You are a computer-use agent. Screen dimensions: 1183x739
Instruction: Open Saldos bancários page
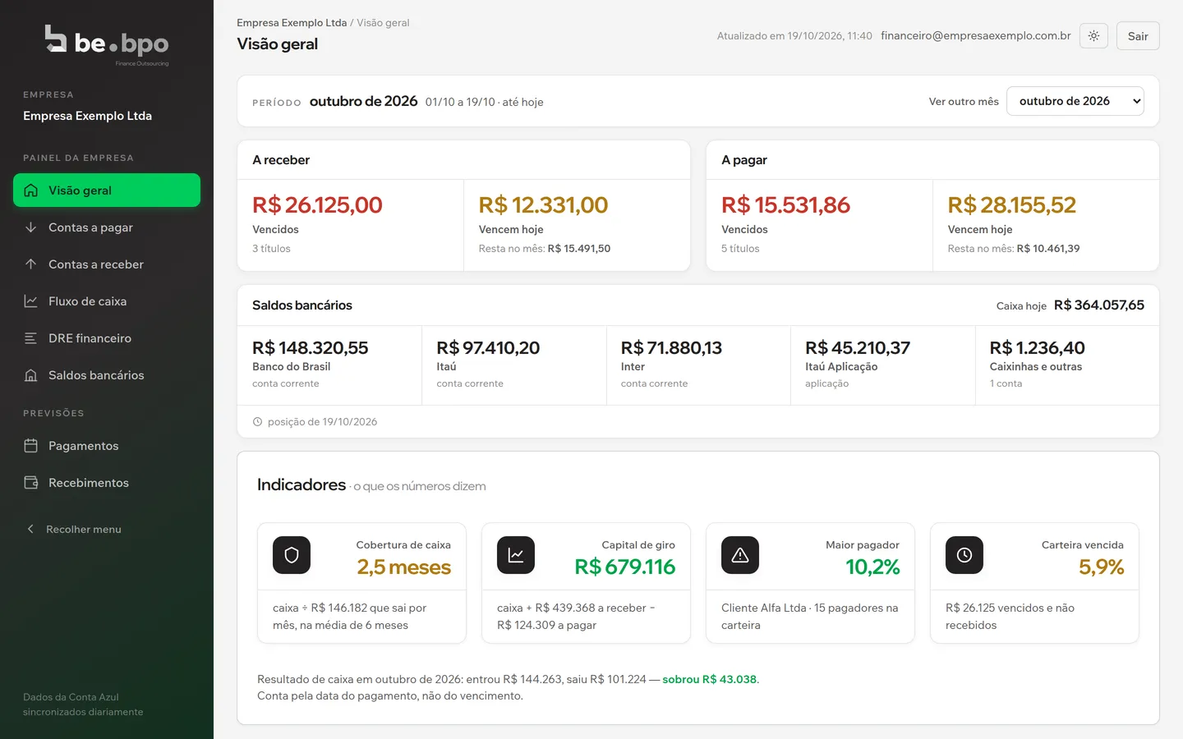click(107, 375)
